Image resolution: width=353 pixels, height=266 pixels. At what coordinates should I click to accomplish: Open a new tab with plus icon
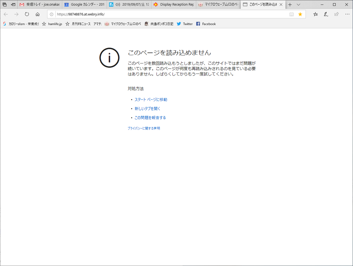click(x=290, y=4)
